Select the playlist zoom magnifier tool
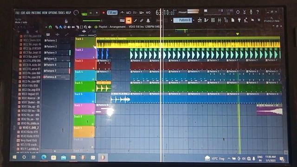 tap(85, 27)
